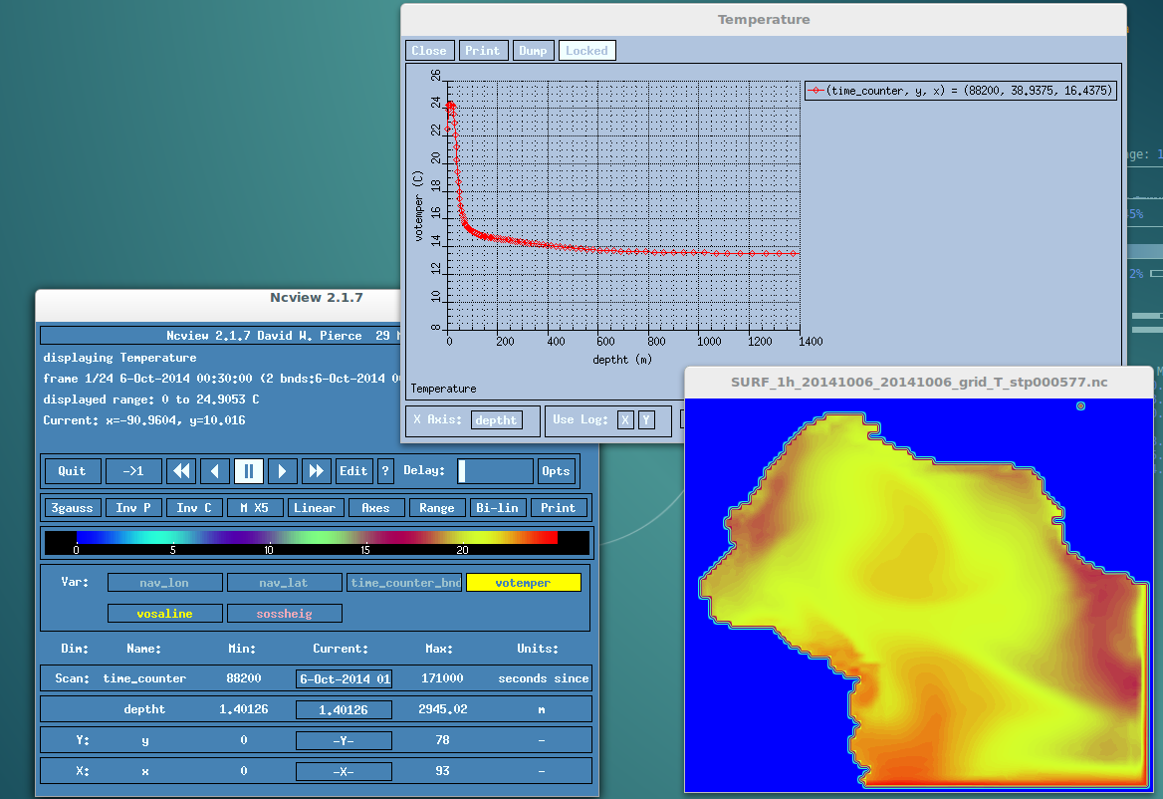Select the votemper variable

[524, 583]
